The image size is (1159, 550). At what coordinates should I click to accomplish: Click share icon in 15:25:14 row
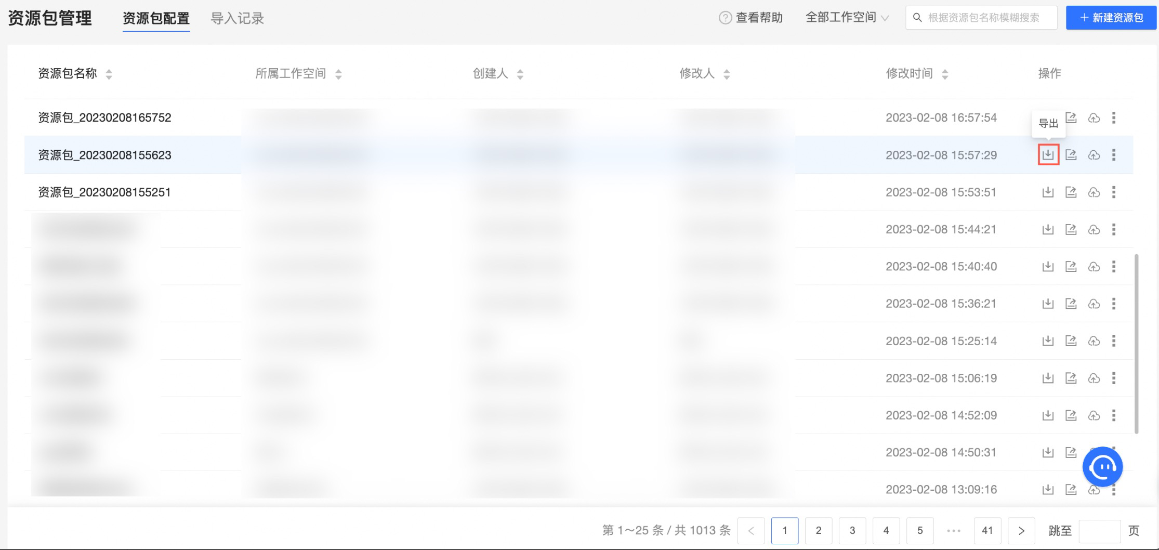[x=1071, y=341]
